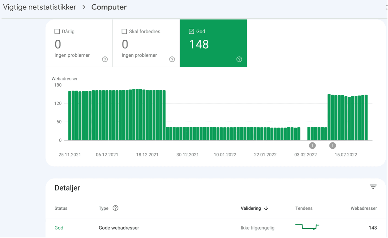Click the 22.01.2022 date label
Viewport: 388px width, 238px height.
(x=265, y=155)
